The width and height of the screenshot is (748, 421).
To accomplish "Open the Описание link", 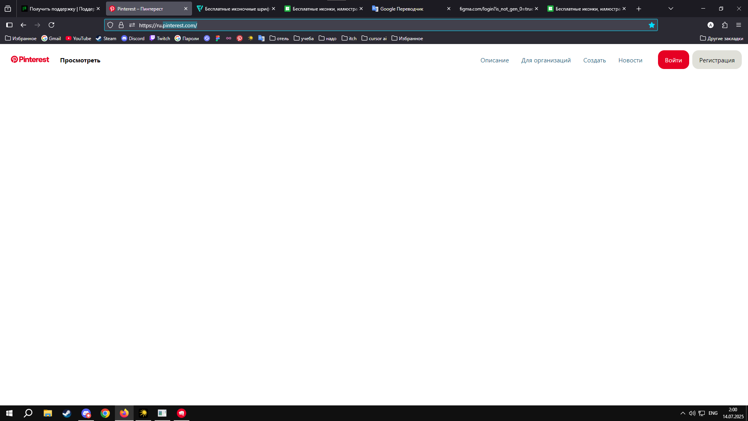I will [494, 60].
